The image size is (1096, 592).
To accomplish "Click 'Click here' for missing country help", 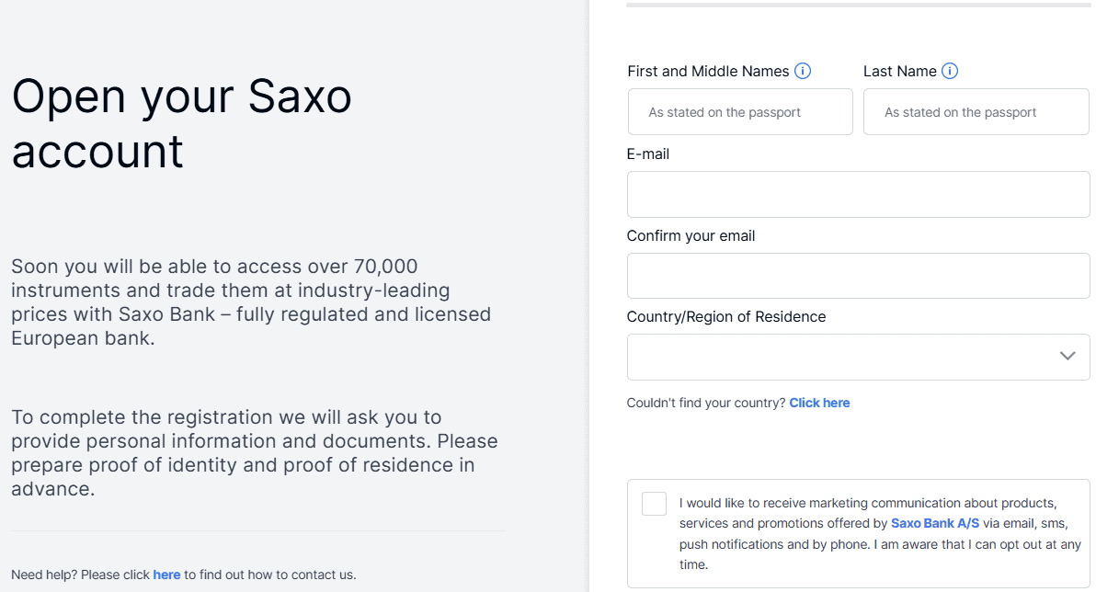I will [819, 402].
